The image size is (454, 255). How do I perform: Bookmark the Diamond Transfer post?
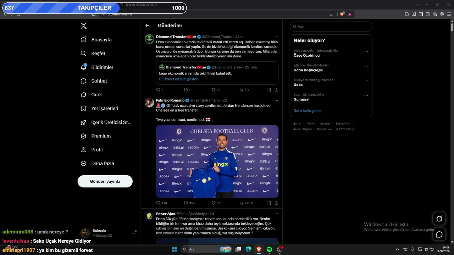click(269, 90)
